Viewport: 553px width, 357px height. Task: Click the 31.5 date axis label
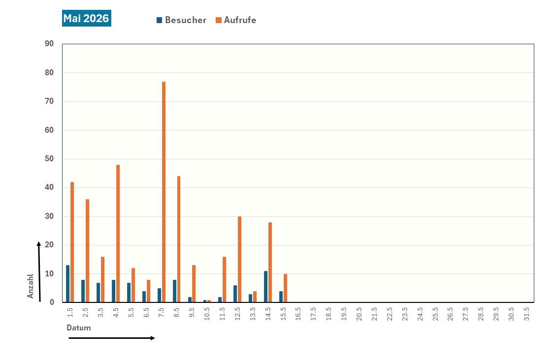526,314
